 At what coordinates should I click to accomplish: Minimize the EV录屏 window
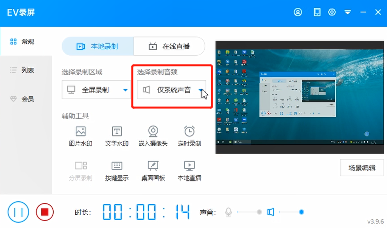[x=363, y=12]
